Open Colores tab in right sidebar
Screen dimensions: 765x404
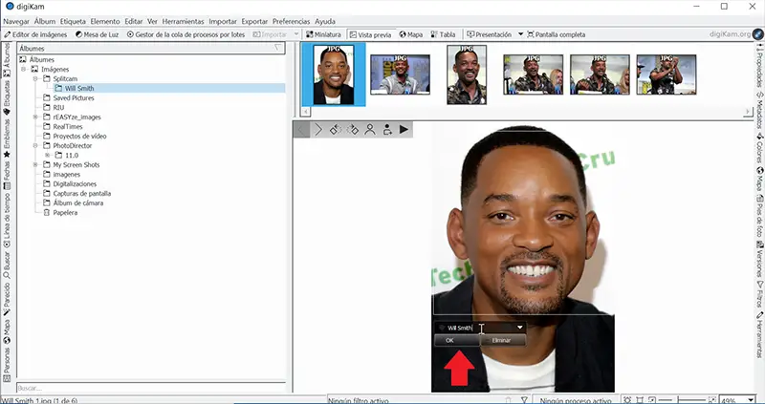[759, 148]
